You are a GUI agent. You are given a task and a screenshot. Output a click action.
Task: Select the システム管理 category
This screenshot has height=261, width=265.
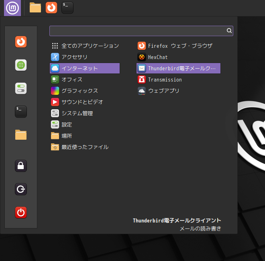pyautogui.click(x=85, y=113)
